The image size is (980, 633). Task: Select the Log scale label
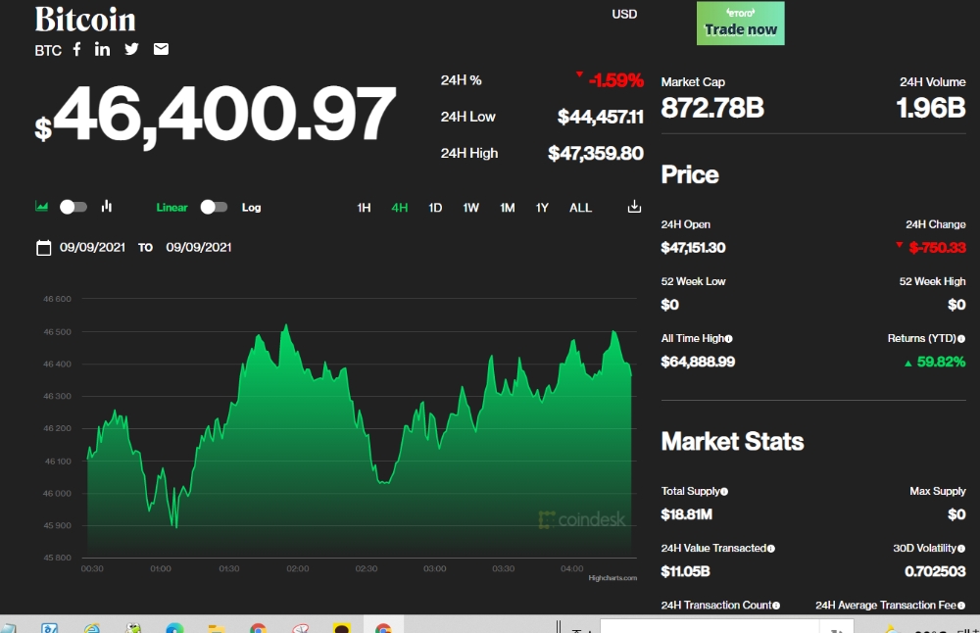pos(251,208)
